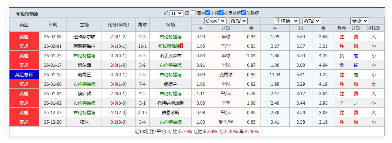Click the 英超 tag in the 25-12-20 row
Image resolution: width=392 pixels, height=143 pixels.
pos(24,122)
